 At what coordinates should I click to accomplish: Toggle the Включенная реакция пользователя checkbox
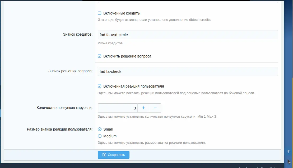[100, 86]
